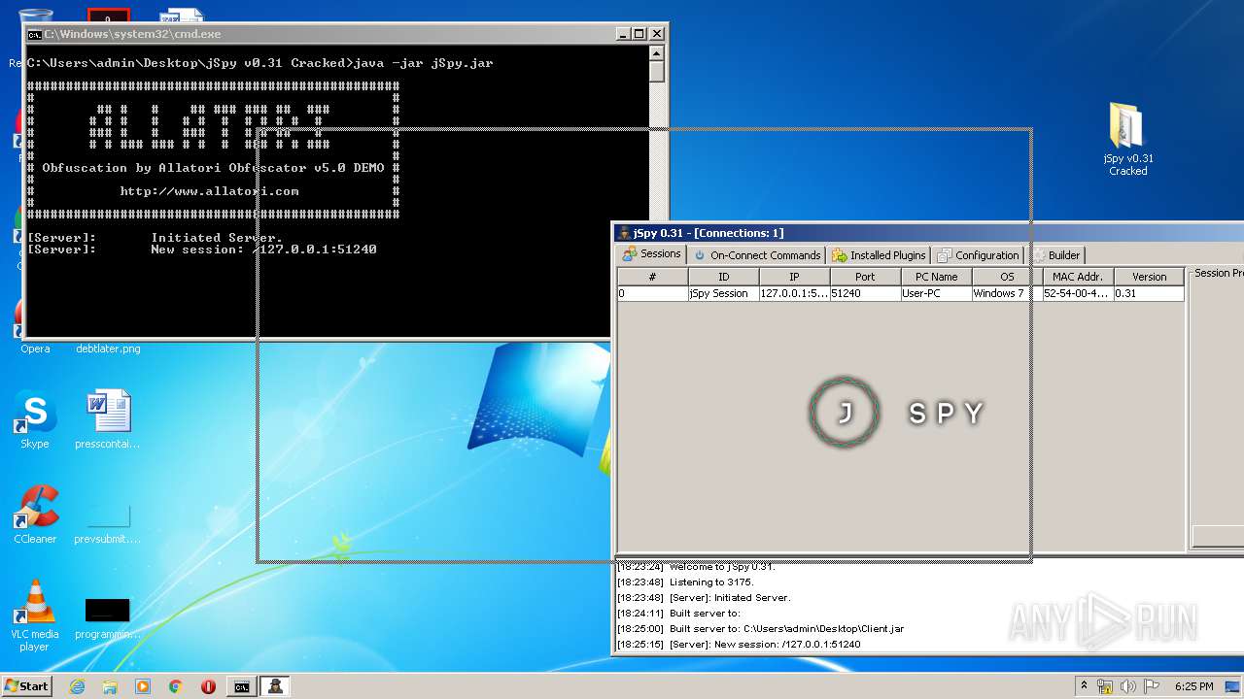Select the debtlater.png desktop file

(108, 349)
